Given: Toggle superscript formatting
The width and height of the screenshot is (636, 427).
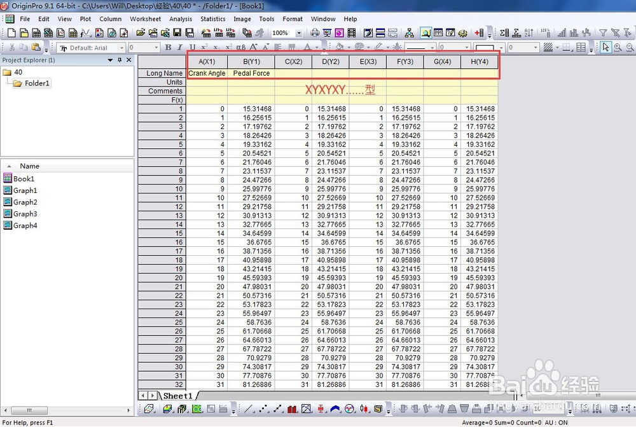Looking at the screenshot, I should pos(204,48).
